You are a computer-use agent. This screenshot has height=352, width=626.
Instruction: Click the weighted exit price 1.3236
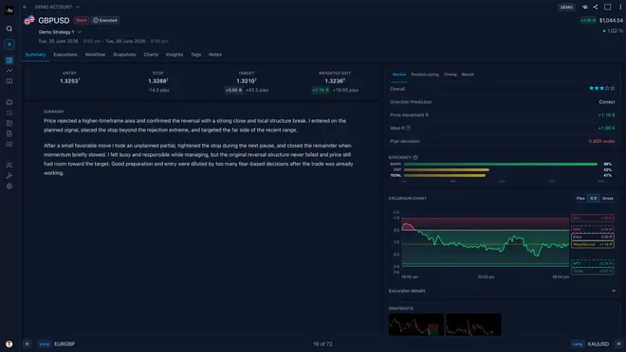pyautogui.click(x=335, y=81)
